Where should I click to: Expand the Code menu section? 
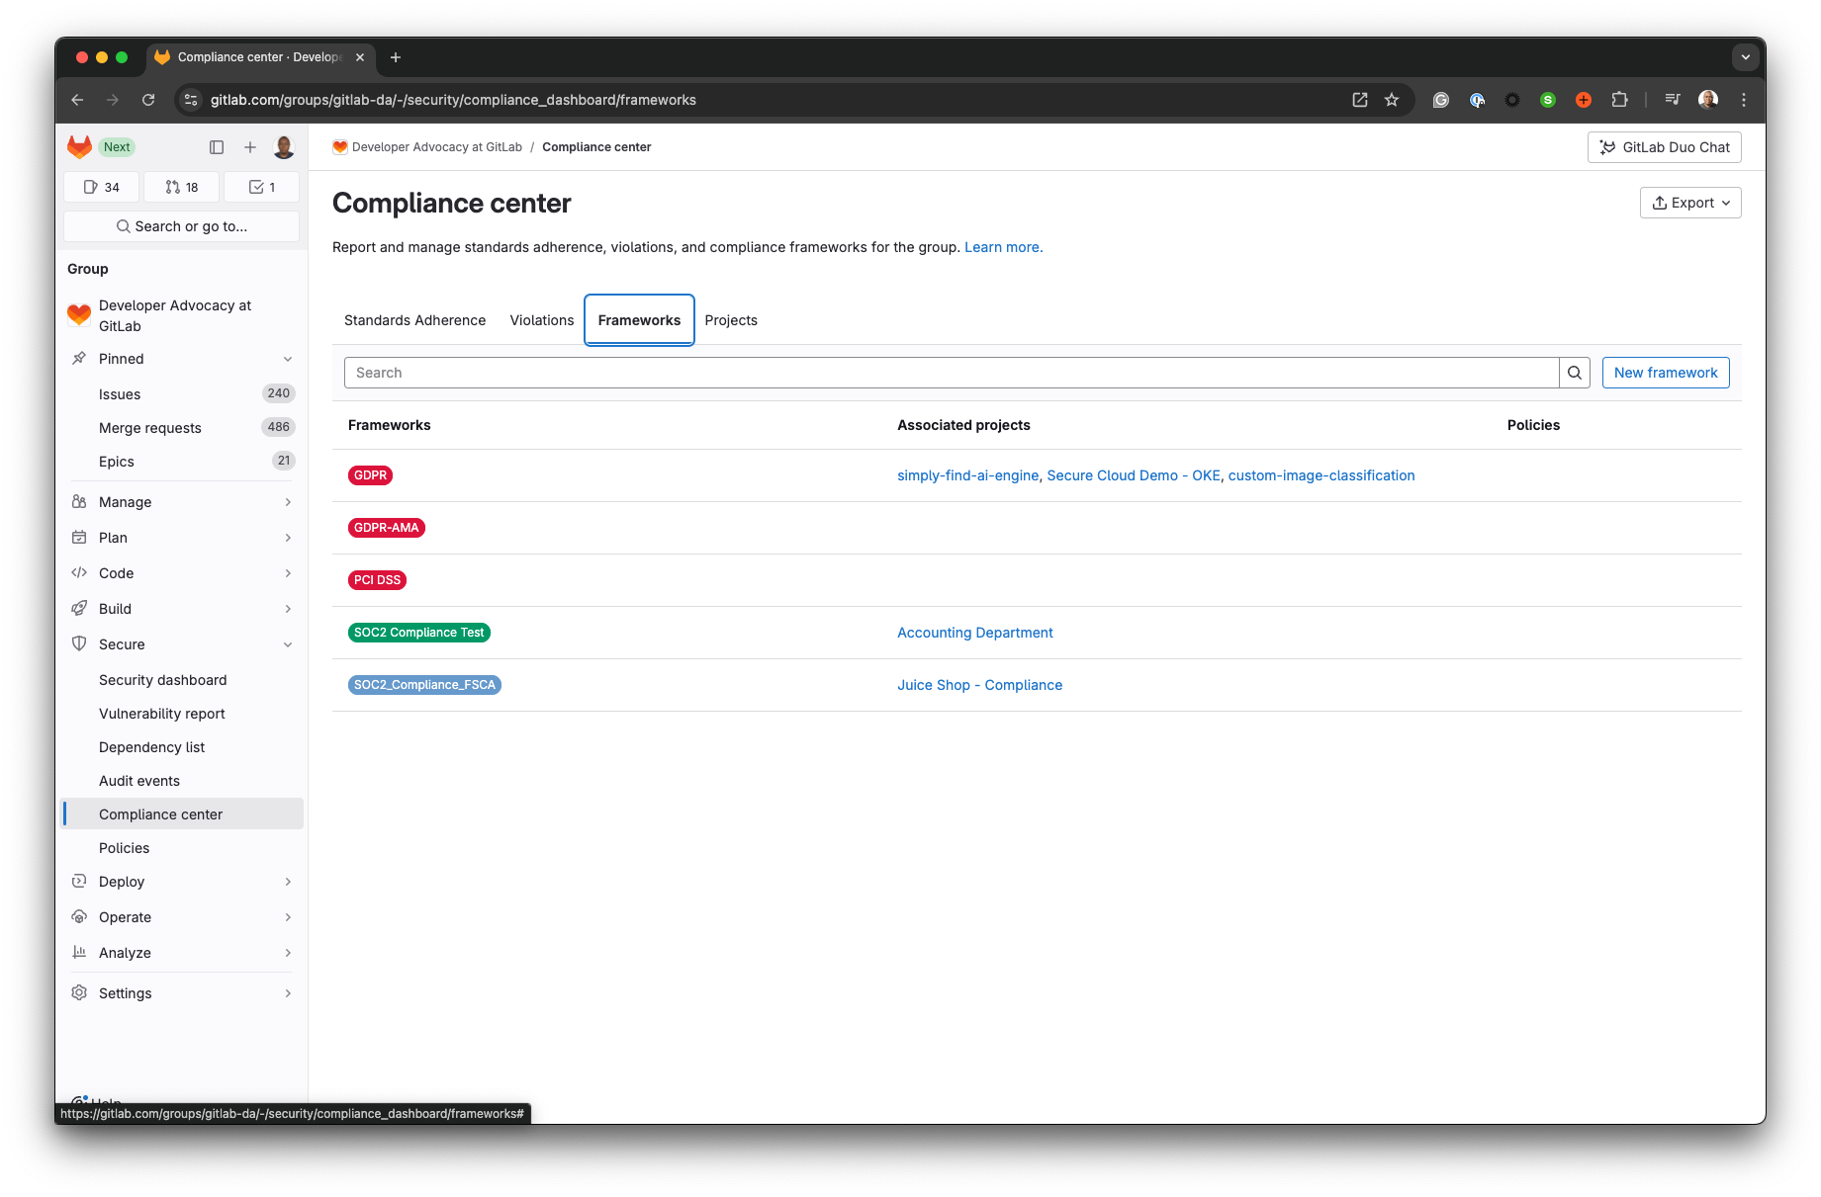[x=182, y=573]
